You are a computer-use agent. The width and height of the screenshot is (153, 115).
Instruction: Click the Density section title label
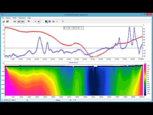pos(73,63)
